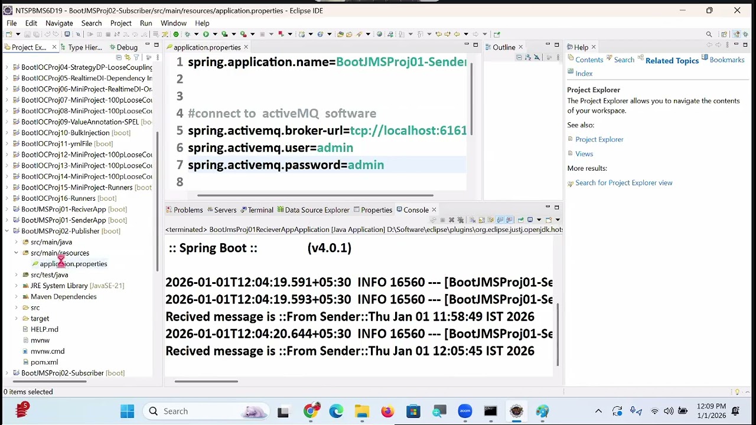
Task: Toggle show console on standard out change
Action: pyautogui.click(x=500, y=220)
